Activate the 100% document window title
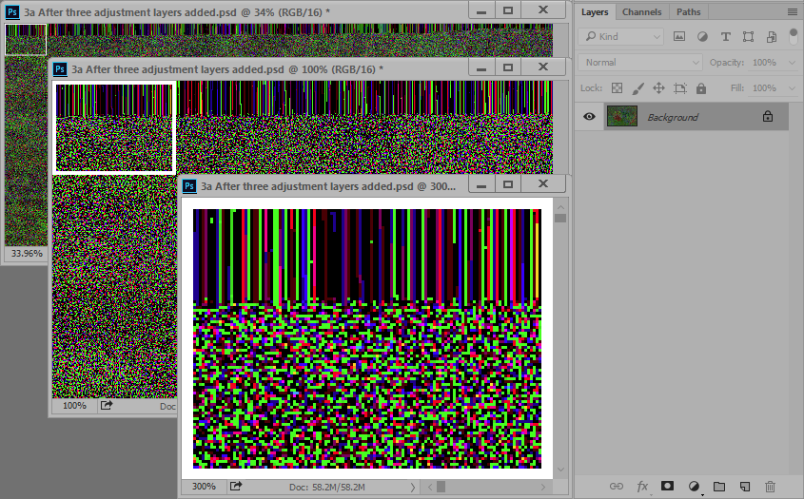 click(227, 69)
